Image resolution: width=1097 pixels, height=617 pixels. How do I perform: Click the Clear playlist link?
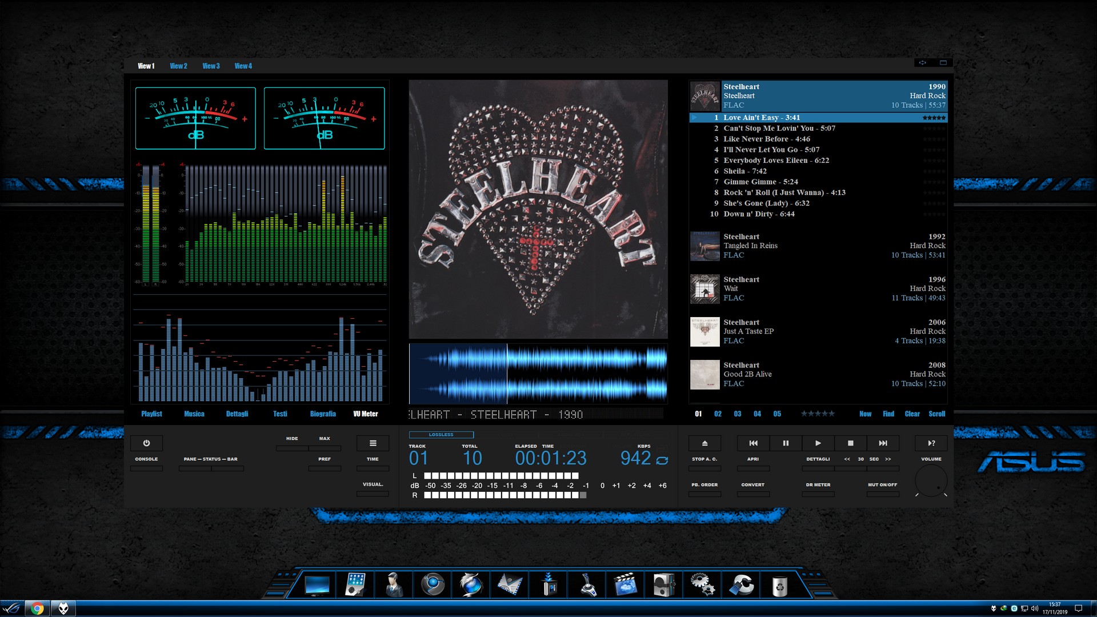click(912, 414)
